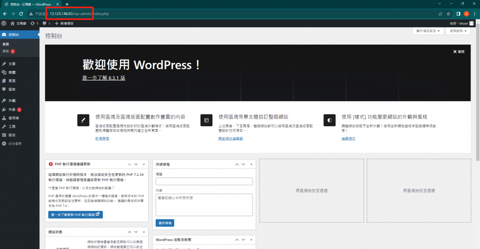Image resolution: width=480 pixels, height=249 pixels.
Task: Collapse the 網站狀態 widget
Action: point(143,232)
